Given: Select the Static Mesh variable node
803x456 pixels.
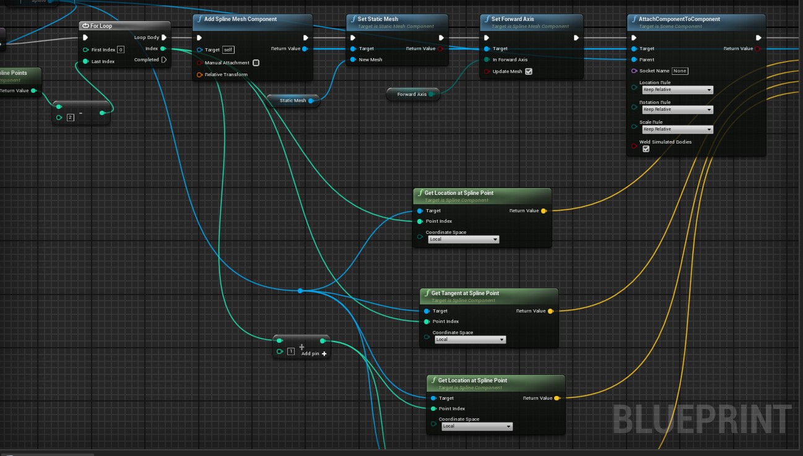Looking at the screenshot, I should pyautogui.click(x=293, y=101).
